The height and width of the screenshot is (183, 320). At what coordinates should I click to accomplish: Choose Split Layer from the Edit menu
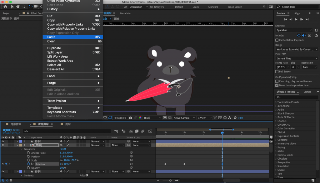pos(73,52)
